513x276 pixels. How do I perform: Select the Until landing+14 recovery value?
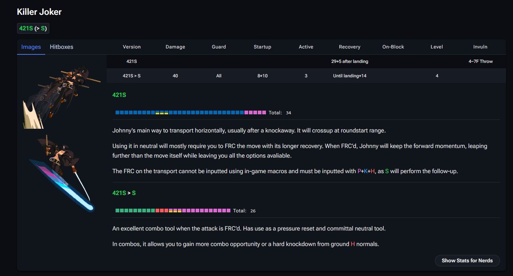[x=350, y=76]
